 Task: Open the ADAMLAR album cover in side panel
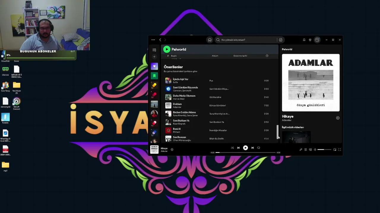point(311,83)
